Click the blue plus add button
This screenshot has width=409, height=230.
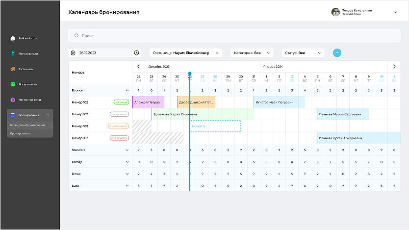click(337, 52)
